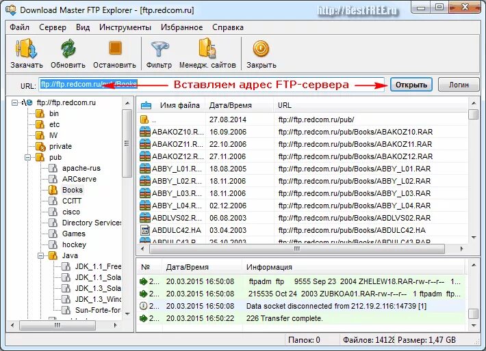Image resolution: width=486 pixels, height=351 pixels.
Task: Click the ABBY_L01 RAR archive icon
Action: click(x=145, y=169)
